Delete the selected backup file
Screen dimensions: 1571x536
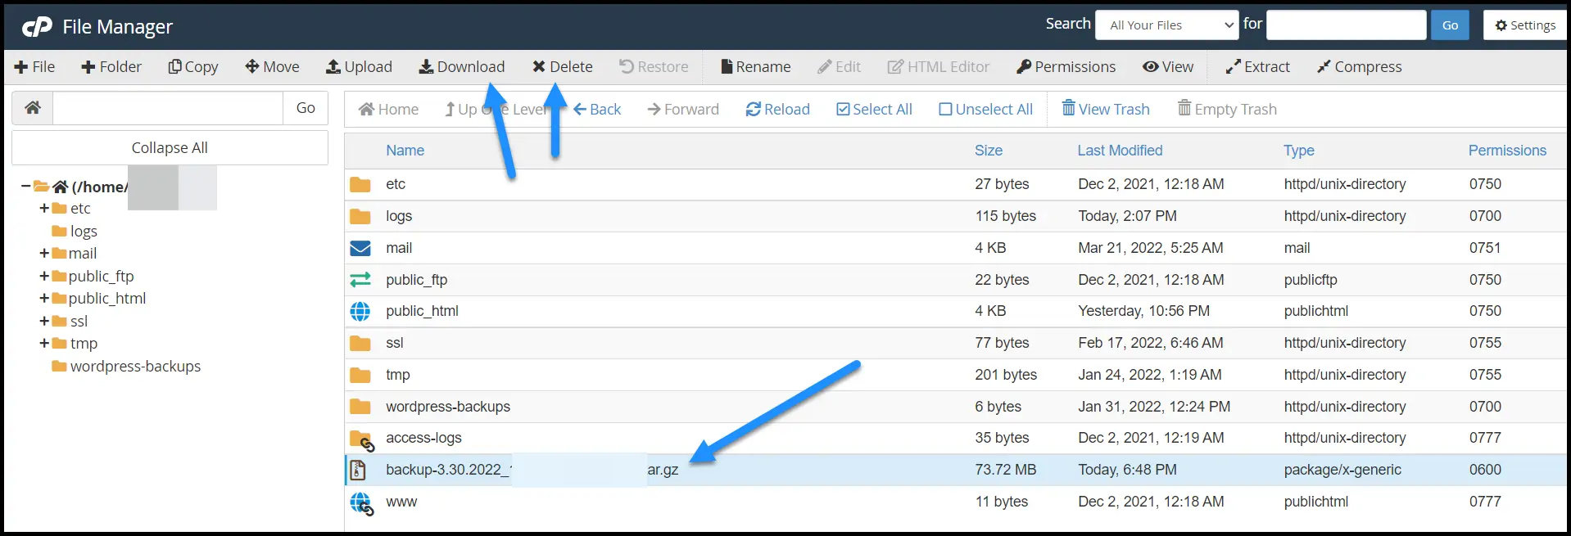(562, 67)
